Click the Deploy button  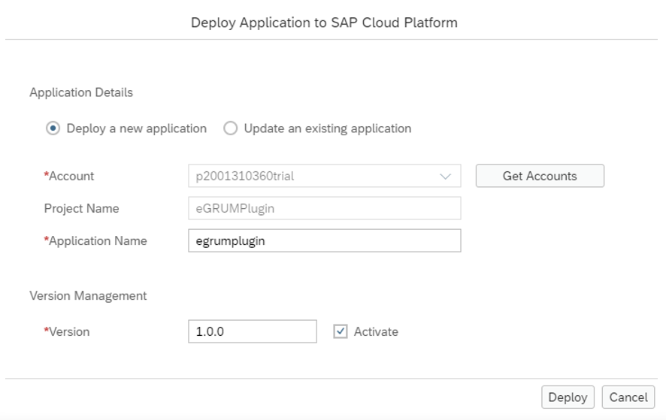[x=568, y=397]
